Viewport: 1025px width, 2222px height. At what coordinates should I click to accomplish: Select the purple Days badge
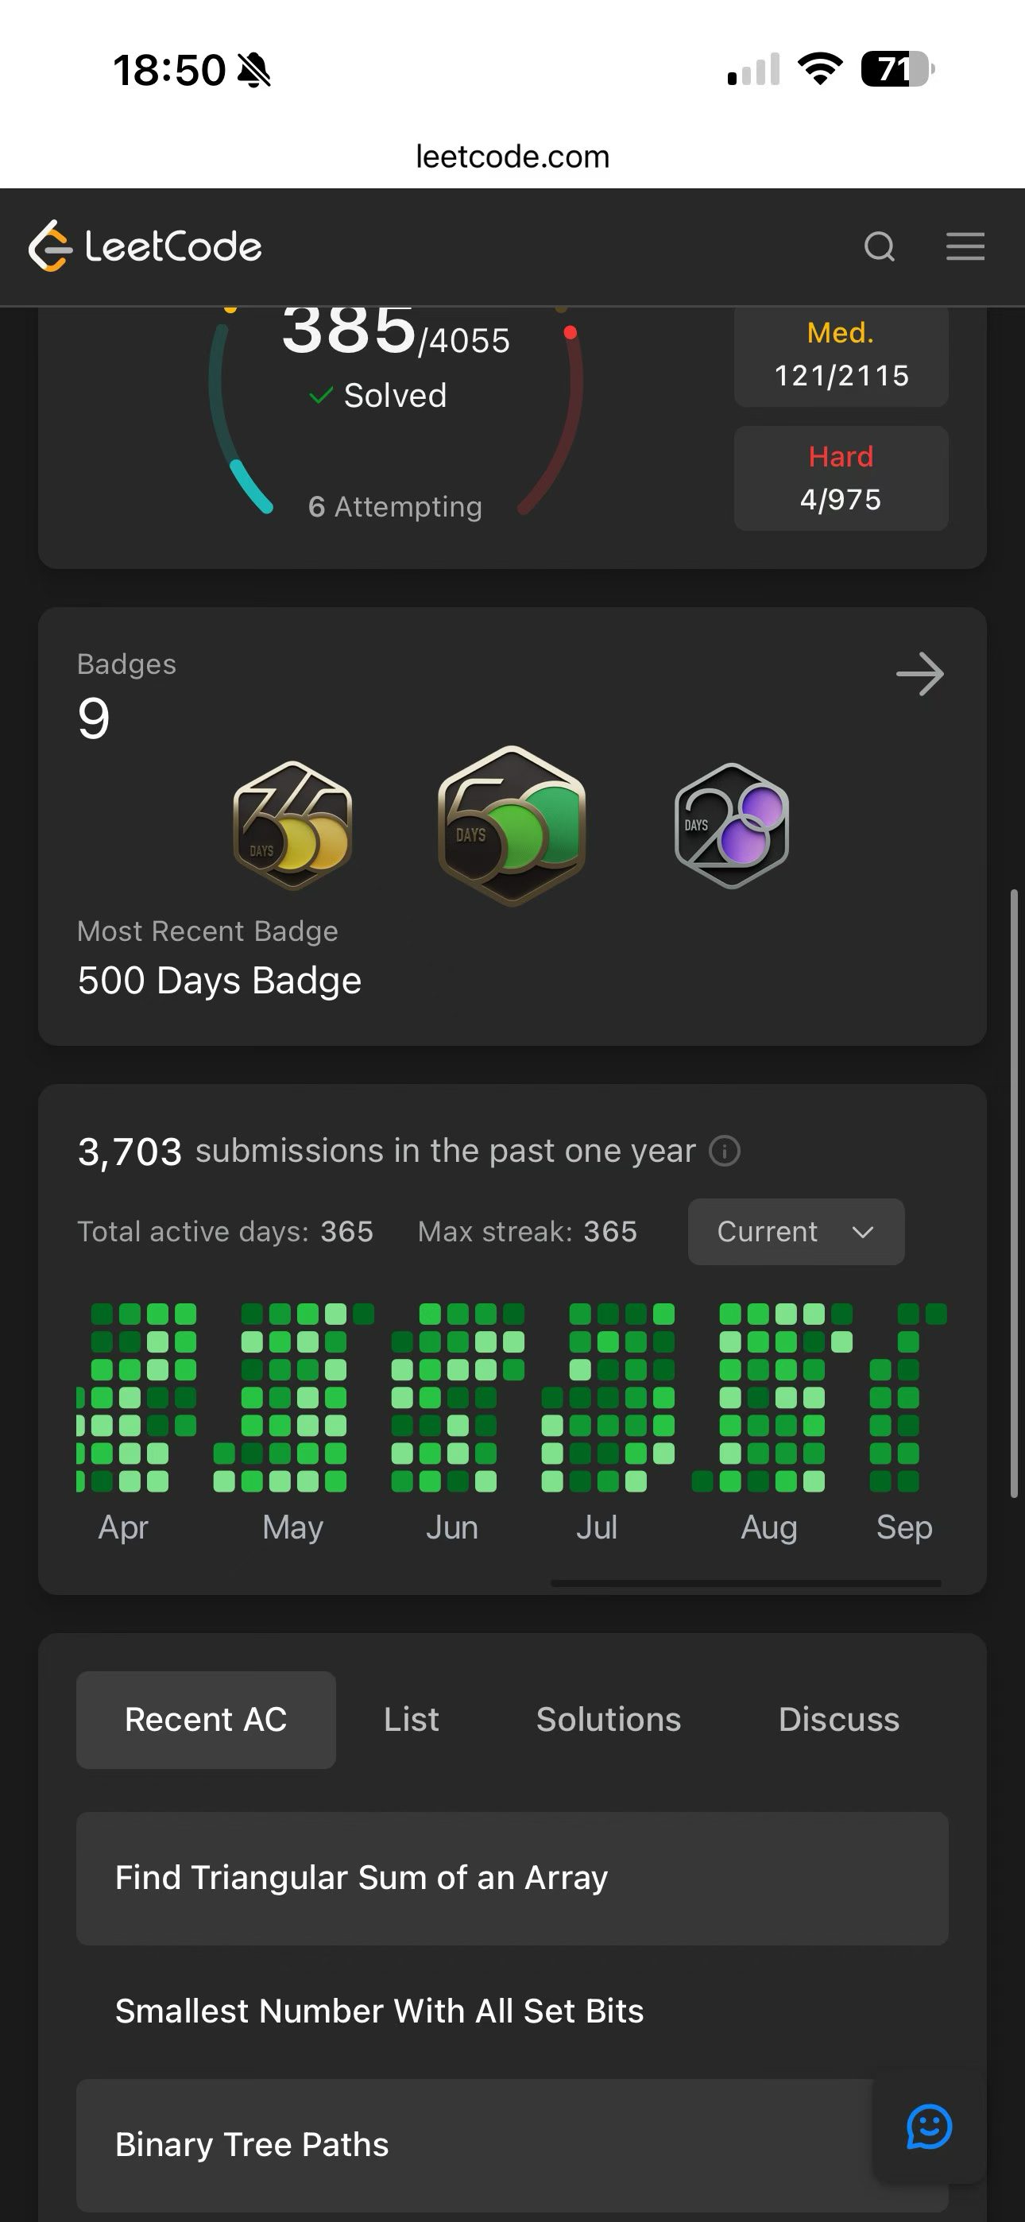pyautogui.click(x=732, y=826)
